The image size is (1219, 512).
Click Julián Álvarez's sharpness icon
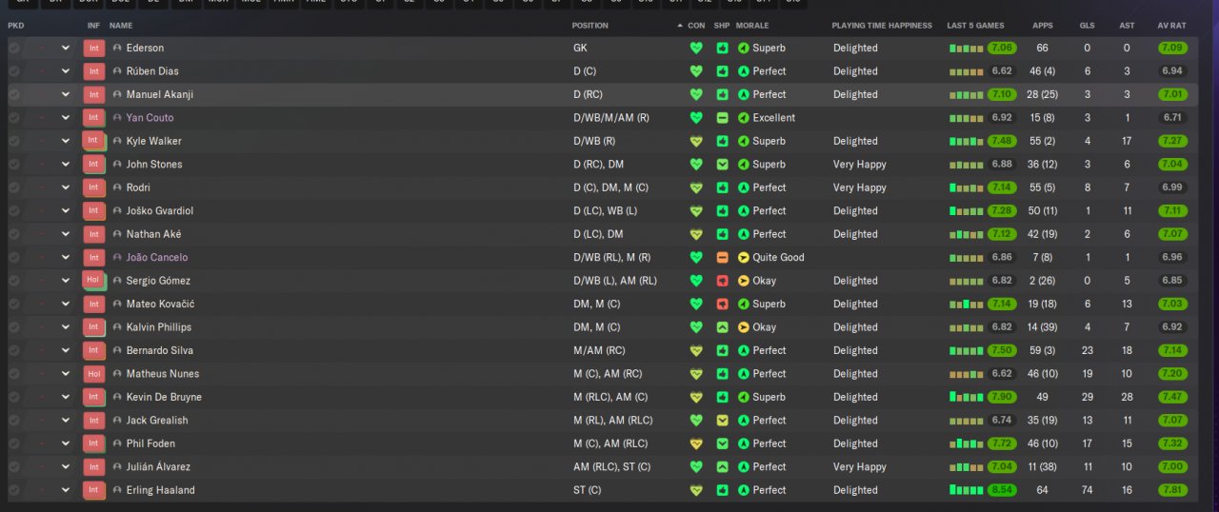click(723, 466)
